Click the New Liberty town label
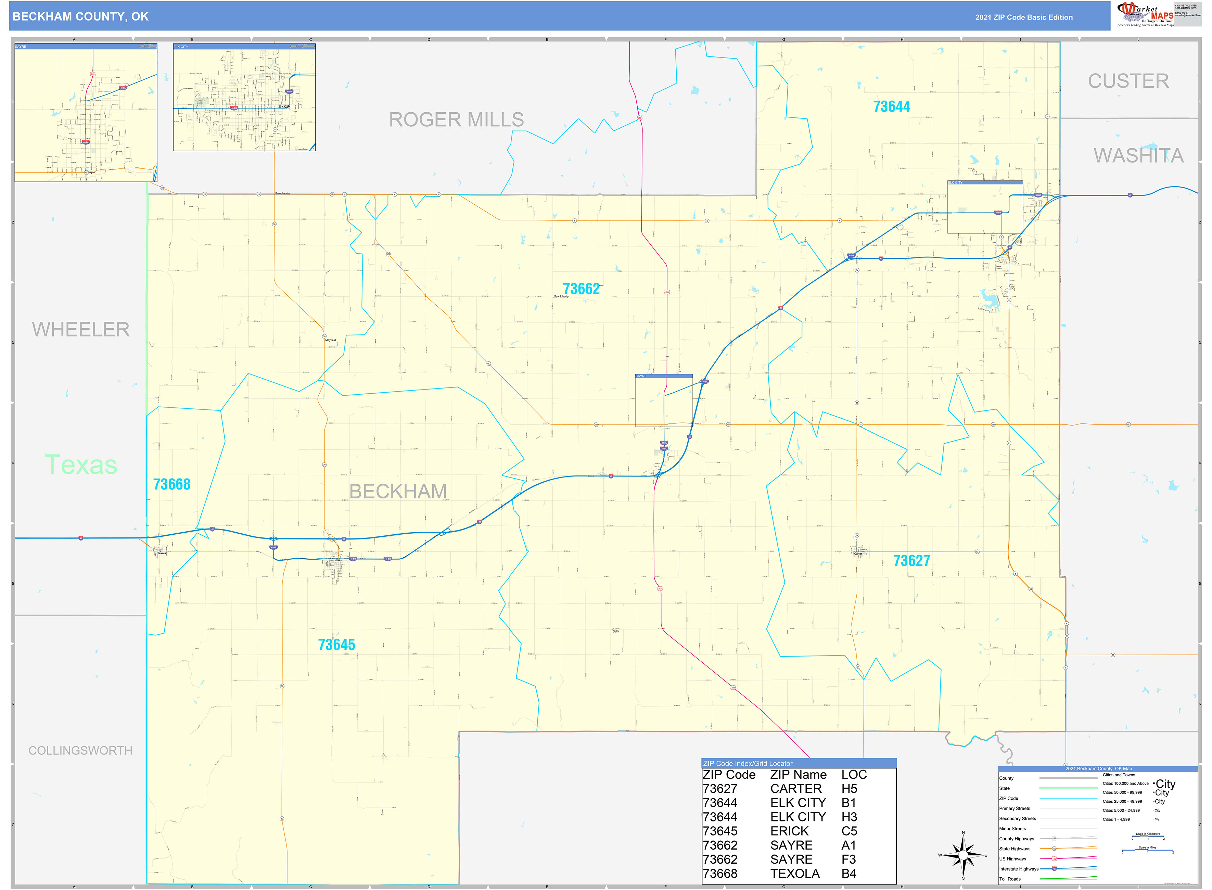This screenshot has width=1212, height=890. (x=561, y=296)
